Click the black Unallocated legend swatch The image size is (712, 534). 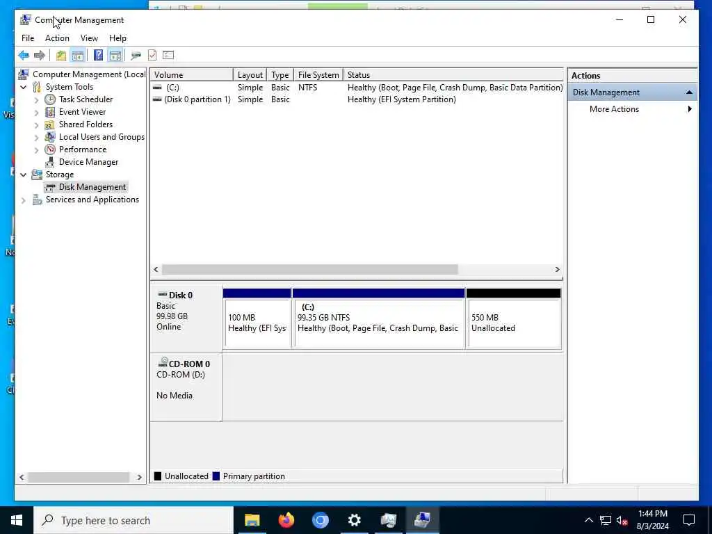[x=158, y=476]
